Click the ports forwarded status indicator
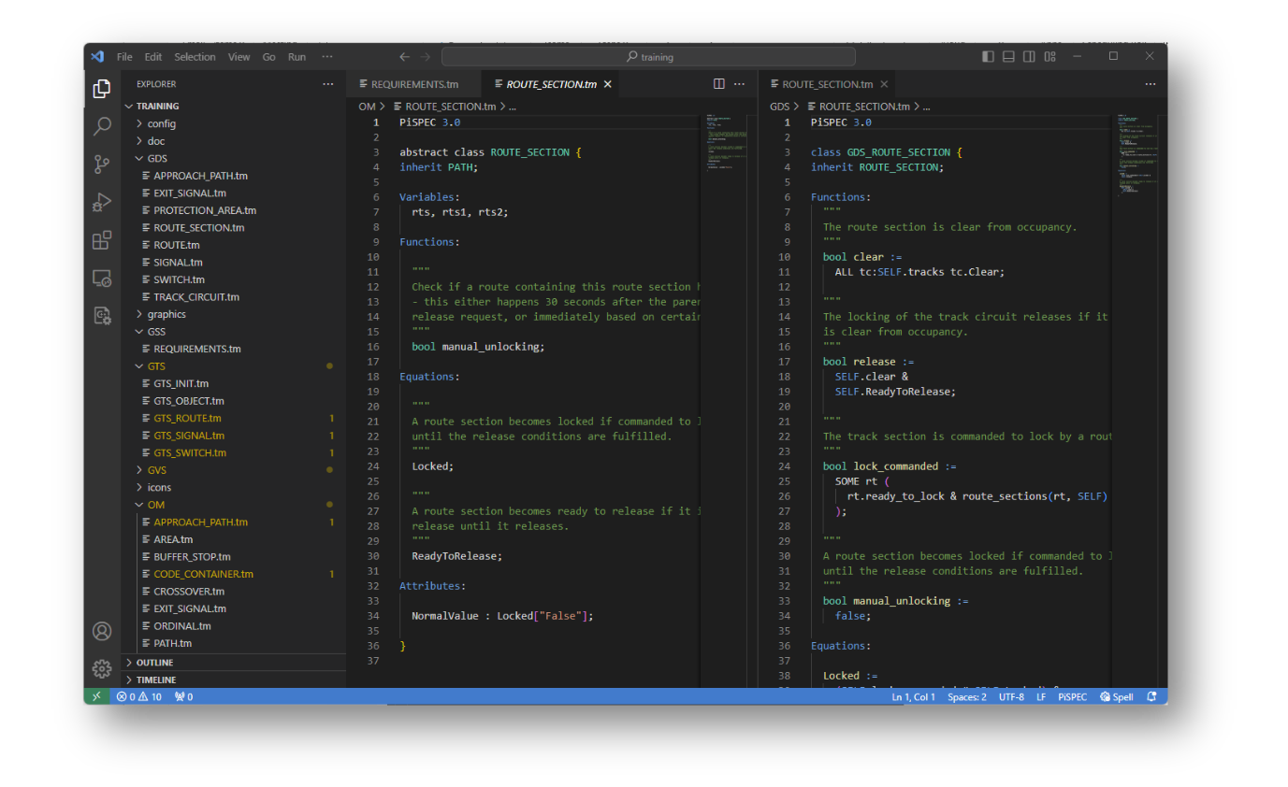This screenshot has width=1288, height=787. click(183, 696)
